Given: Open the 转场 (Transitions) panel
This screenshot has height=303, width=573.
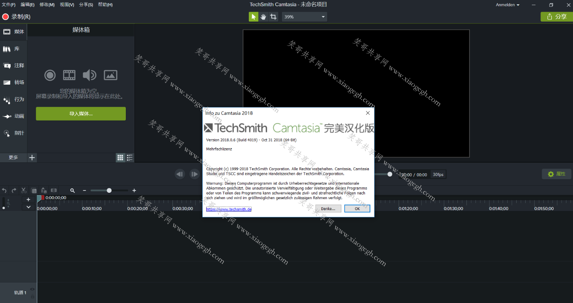Looking at the screenshot, I should (14, 82).
